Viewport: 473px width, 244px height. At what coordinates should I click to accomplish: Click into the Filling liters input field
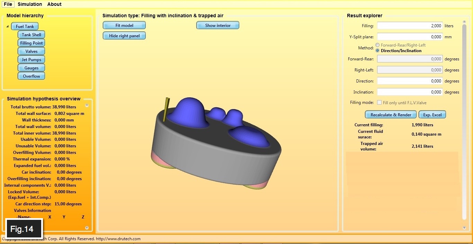(x=410, y=26)
